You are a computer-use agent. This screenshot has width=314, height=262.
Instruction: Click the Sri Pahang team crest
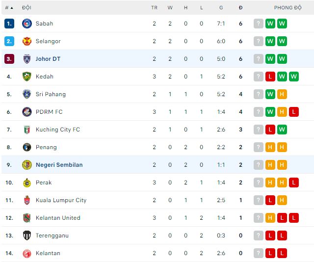point(27,94)
